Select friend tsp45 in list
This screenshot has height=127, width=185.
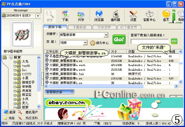coord(26,66)
